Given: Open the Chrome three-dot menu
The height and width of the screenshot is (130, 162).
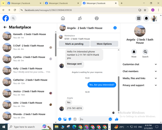Looking at the screenshot, I should click(158, 10).
